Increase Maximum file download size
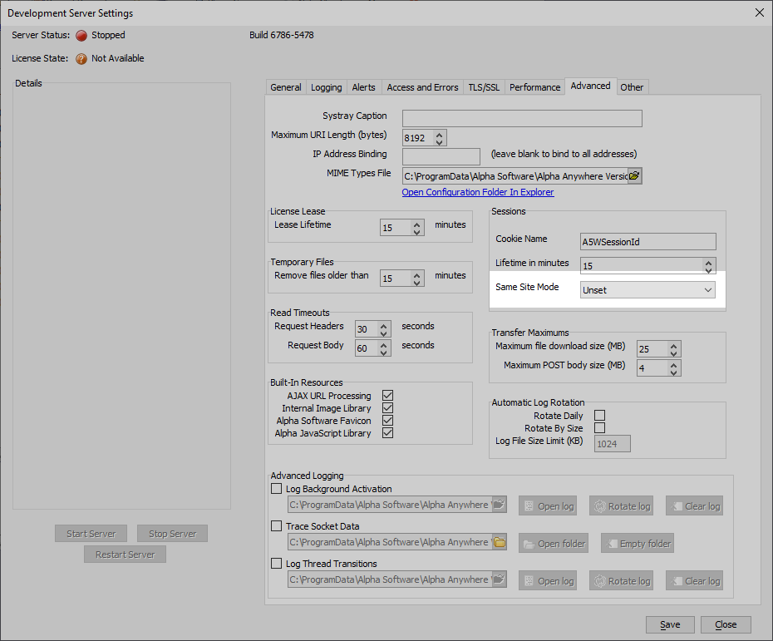The height and width of the screenshot is (641, 773). [x=673, y=345]
